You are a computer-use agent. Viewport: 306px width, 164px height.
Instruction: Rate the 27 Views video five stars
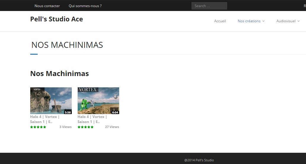pos(92,127)
